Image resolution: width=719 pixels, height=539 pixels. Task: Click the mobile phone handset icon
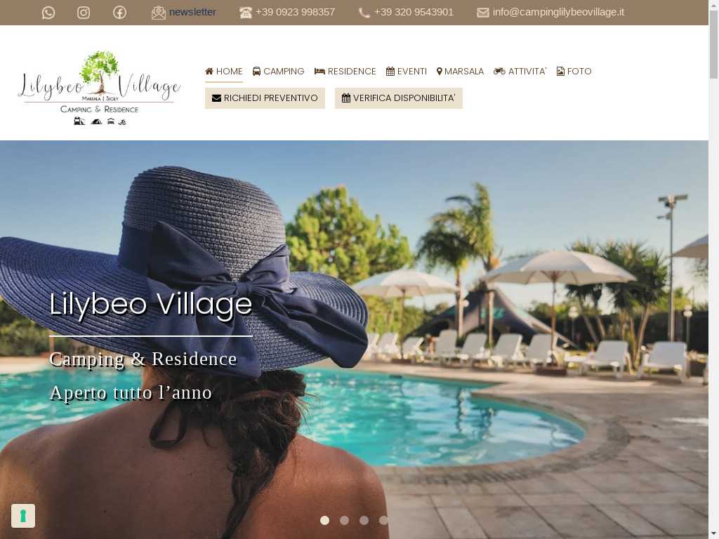coord(364,13)
